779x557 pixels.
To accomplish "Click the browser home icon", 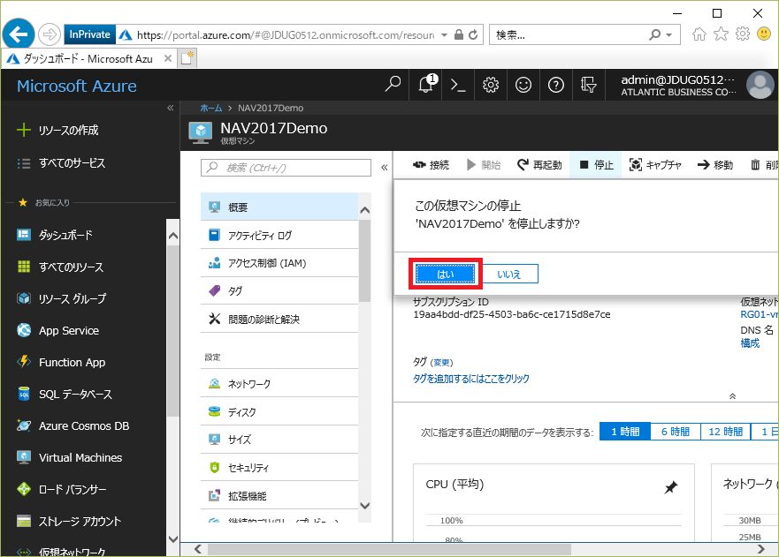I will coord(699,34).
